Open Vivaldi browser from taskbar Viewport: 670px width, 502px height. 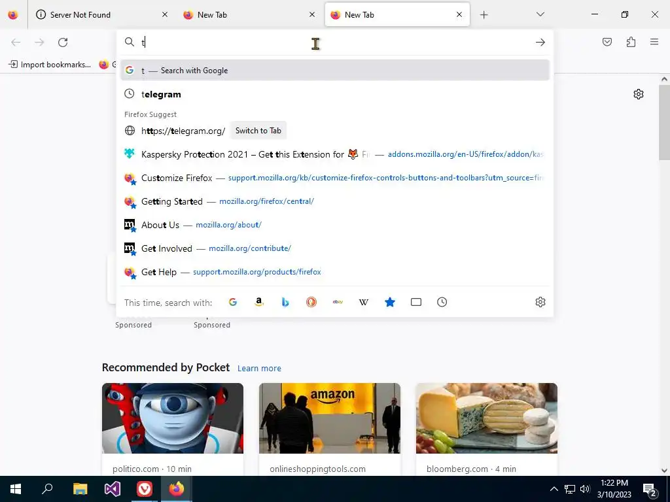[x=145, y=489]
